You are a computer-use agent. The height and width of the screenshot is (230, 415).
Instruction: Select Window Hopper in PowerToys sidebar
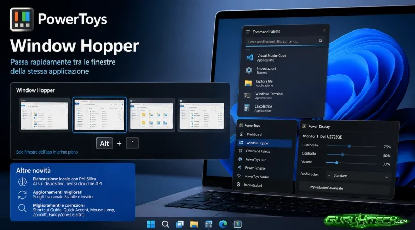pyautogui.click(x=265, y=143)
